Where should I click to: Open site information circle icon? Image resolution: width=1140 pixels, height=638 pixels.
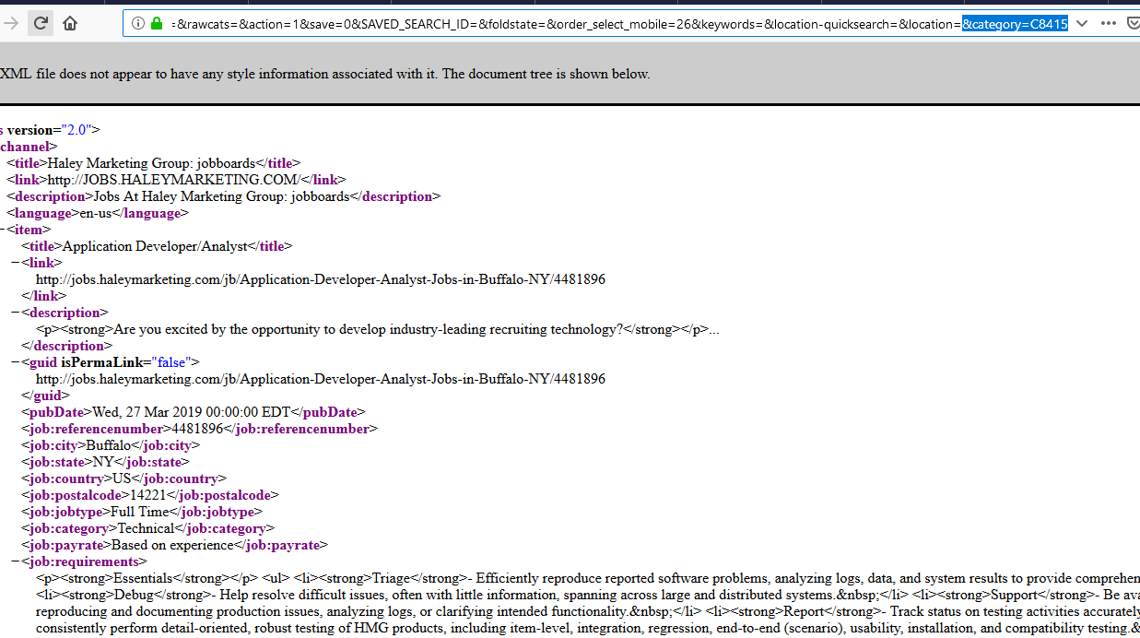tap(138, 23)
